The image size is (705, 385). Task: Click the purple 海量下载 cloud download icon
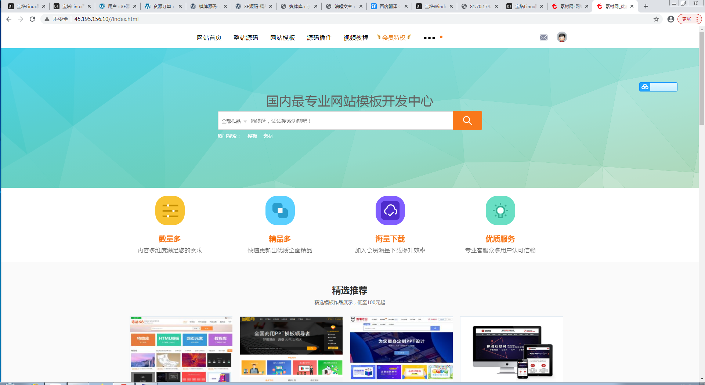pyautogui.click(x=390, y=210)
